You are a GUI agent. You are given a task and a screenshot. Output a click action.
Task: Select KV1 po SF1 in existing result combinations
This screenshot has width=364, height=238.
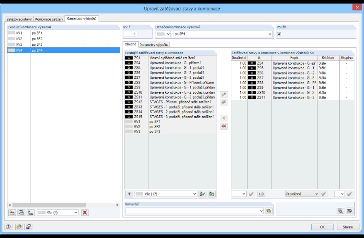click(x=63, y=33)
